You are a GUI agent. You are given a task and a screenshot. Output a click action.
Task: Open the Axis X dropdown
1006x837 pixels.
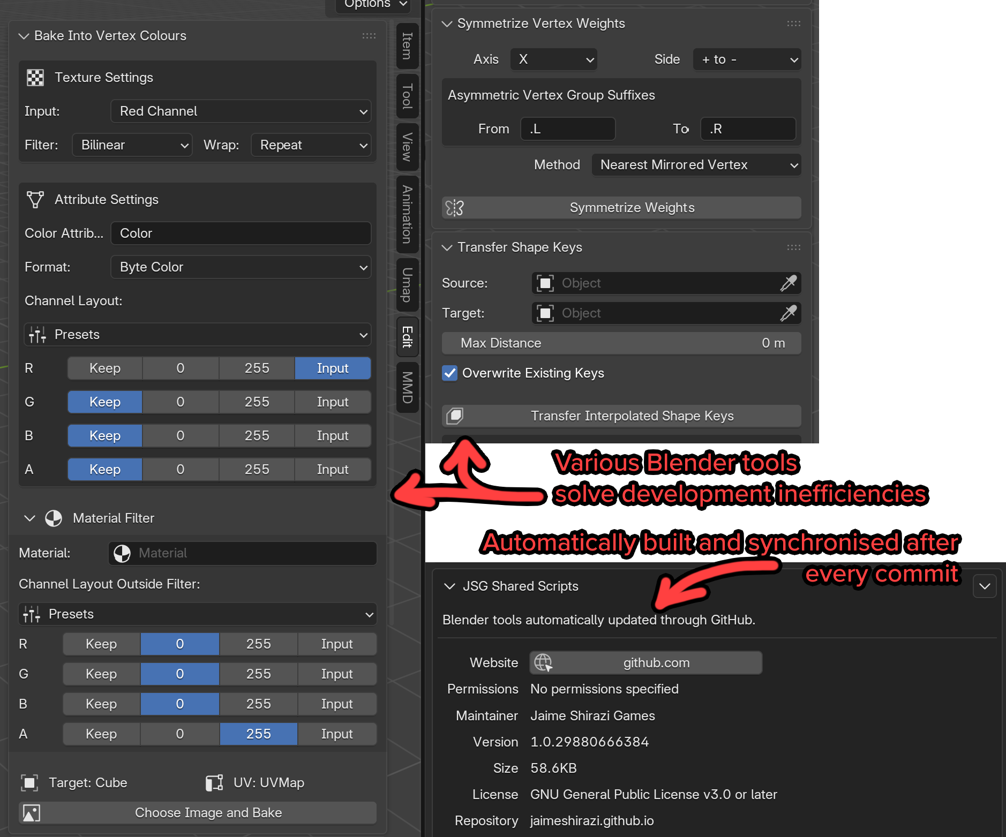(x=554, y=59)
